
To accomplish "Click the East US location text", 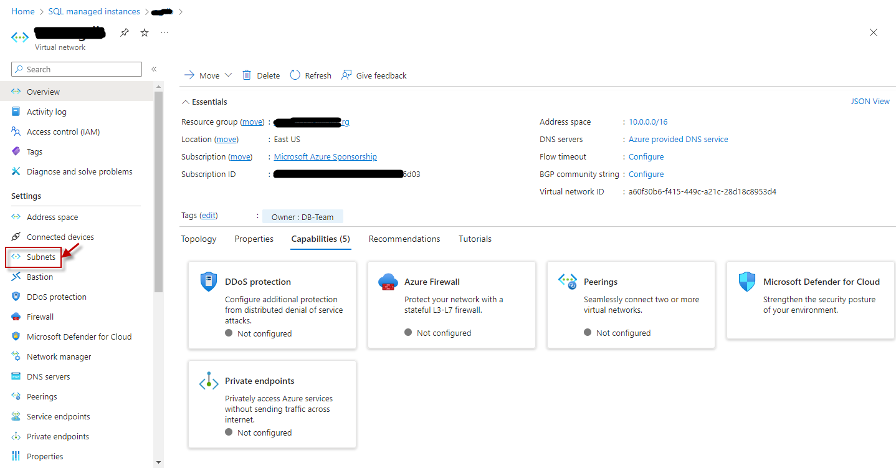I will click(x=287, y=139).
